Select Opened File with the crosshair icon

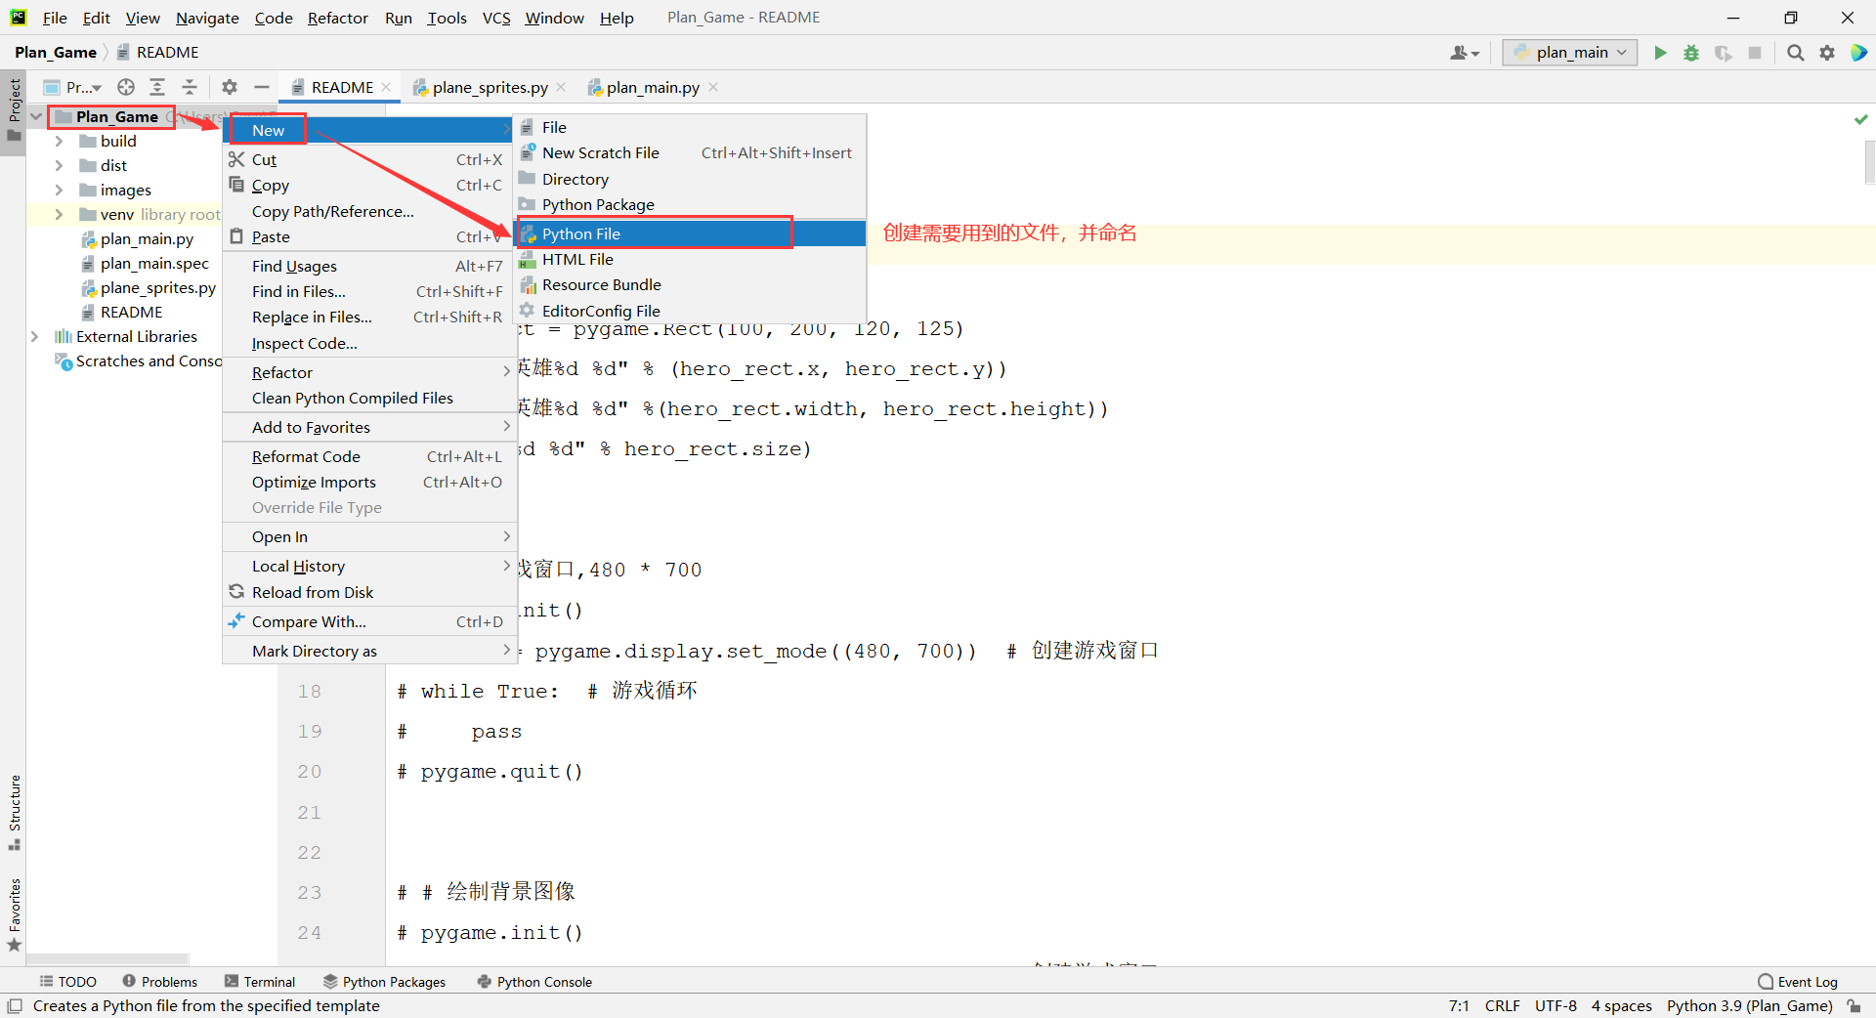(x=125, y=87)
